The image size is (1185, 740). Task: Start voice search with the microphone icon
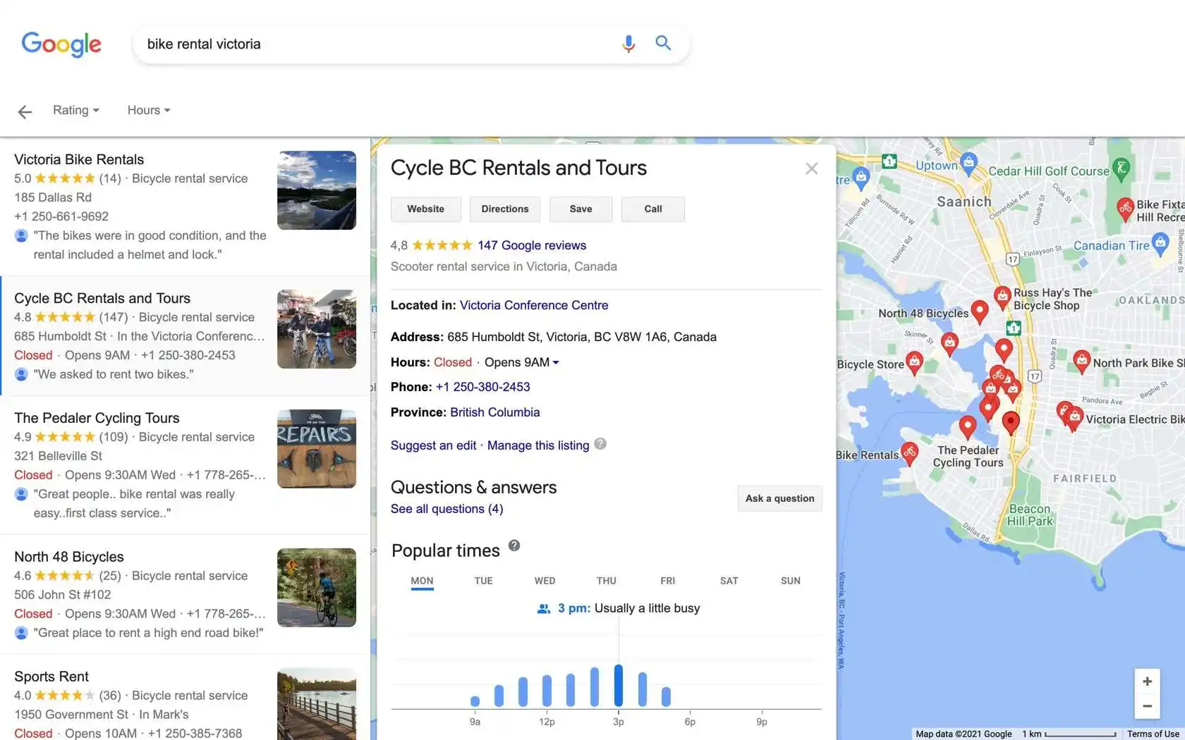tap(628, 44)
